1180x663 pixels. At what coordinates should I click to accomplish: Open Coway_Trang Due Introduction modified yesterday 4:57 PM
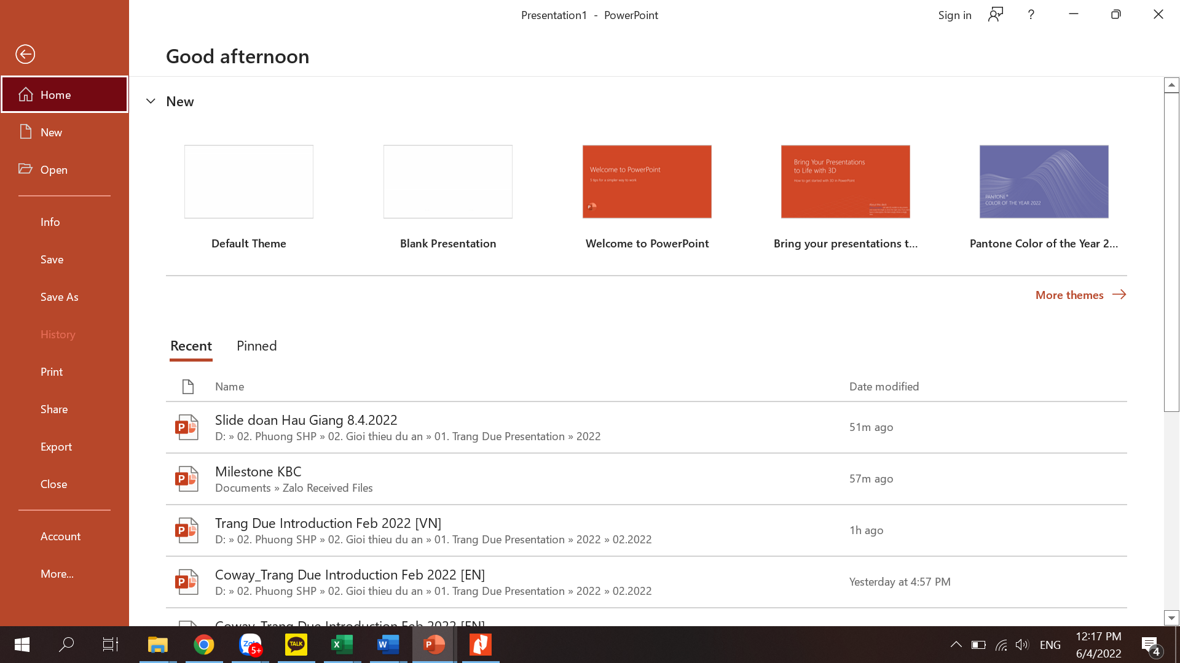tap(647, 583)
